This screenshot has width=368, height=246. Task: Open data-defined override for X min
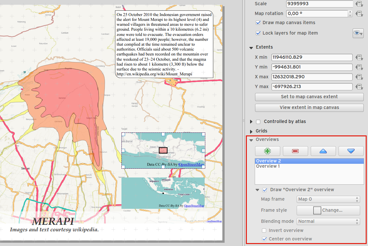(359, 57)
